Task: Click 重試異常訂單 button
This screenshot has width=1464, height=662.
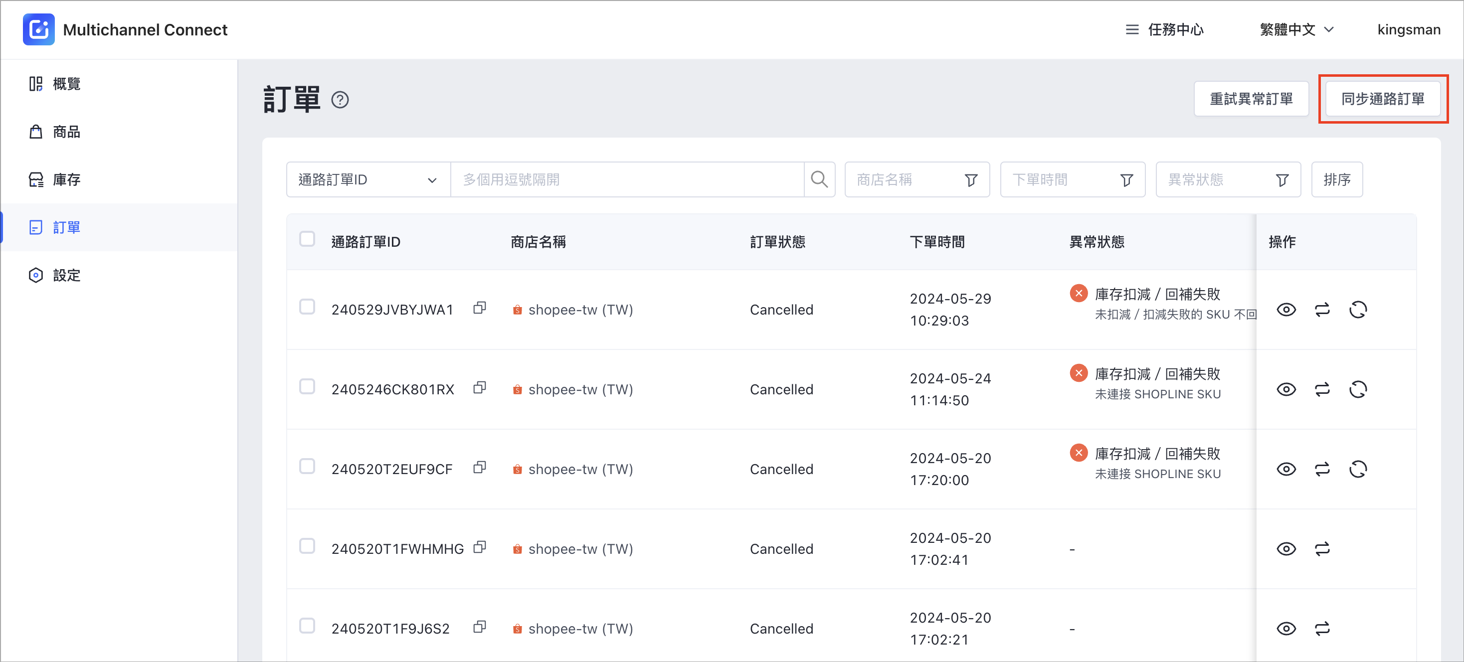Action: pos(1251,99)
